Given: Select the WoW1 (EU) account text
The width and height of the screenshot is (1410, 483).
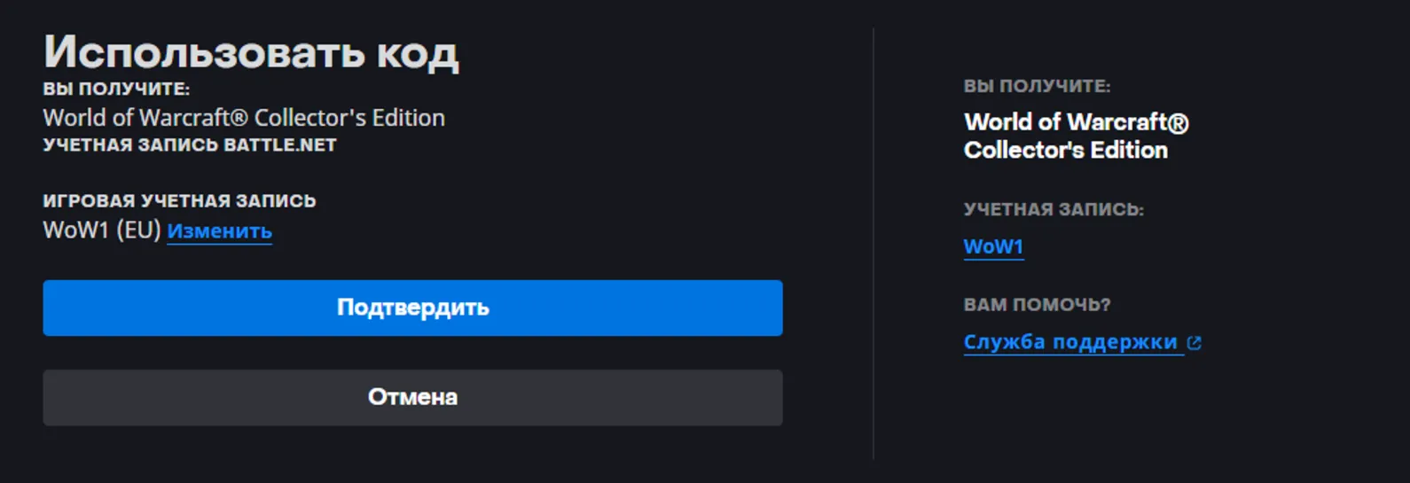Looking at the screenshot, I should tap(102, 230).
